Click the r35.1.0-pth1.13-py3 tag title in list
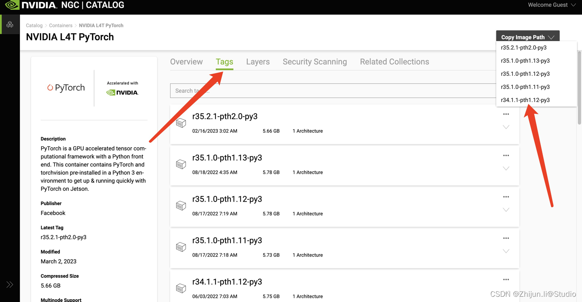Viewport: 582px width, 302px height. 227,158
